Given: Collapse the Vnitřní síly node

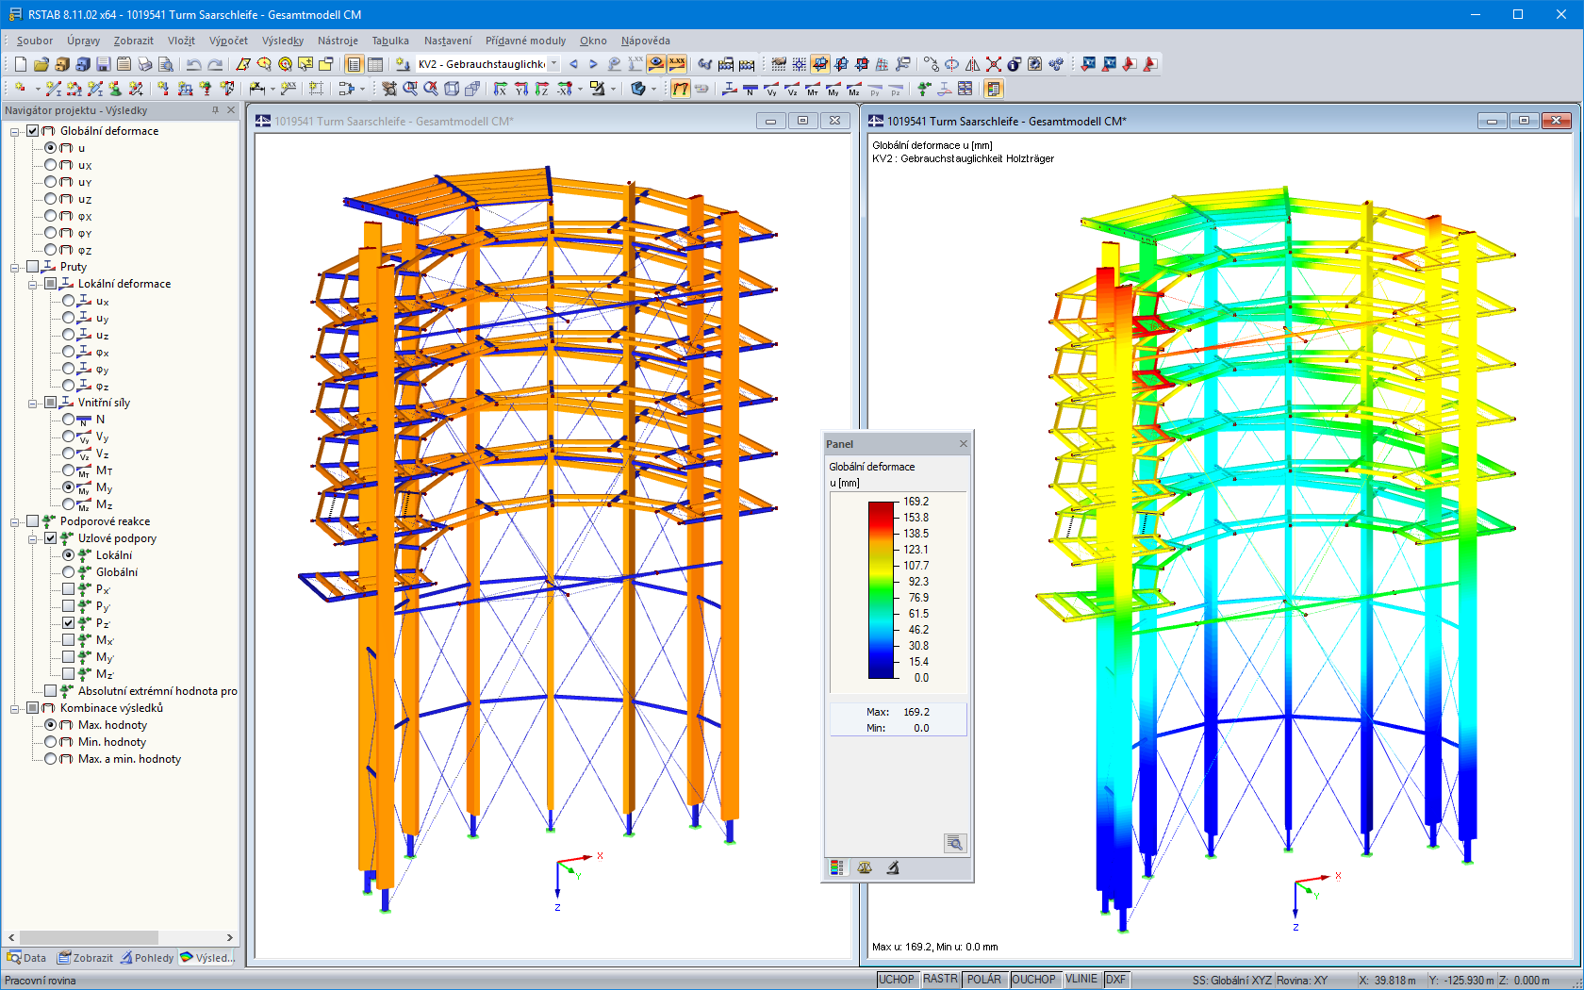Looking at the screenshot, I should [x=33, y=403].
